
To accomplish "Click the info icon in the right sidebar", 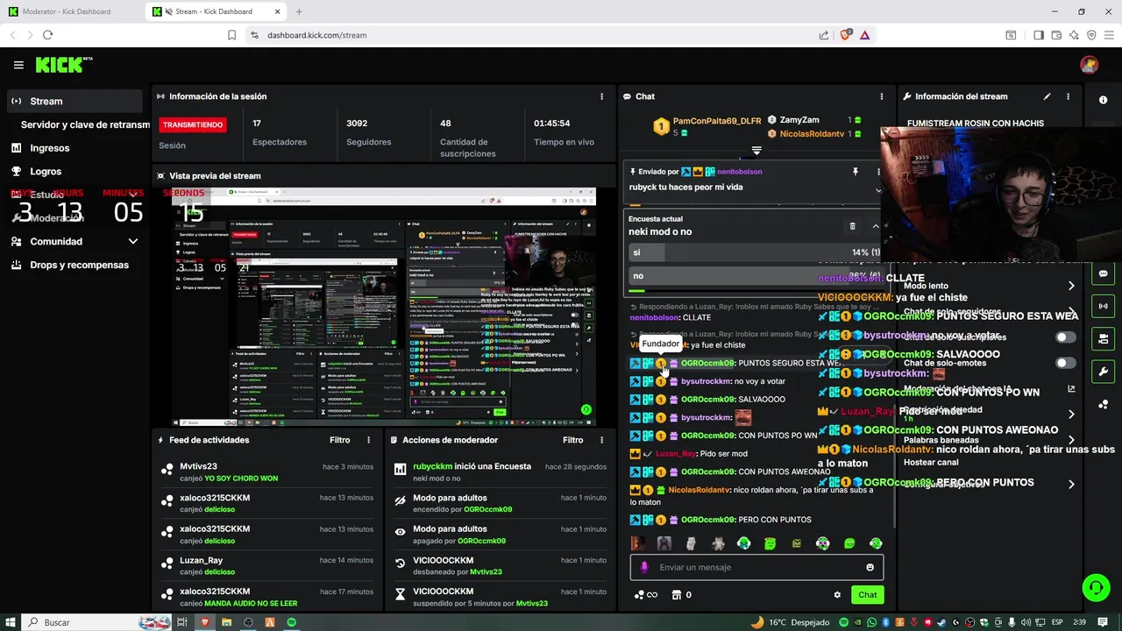I will click(1103, 100).
